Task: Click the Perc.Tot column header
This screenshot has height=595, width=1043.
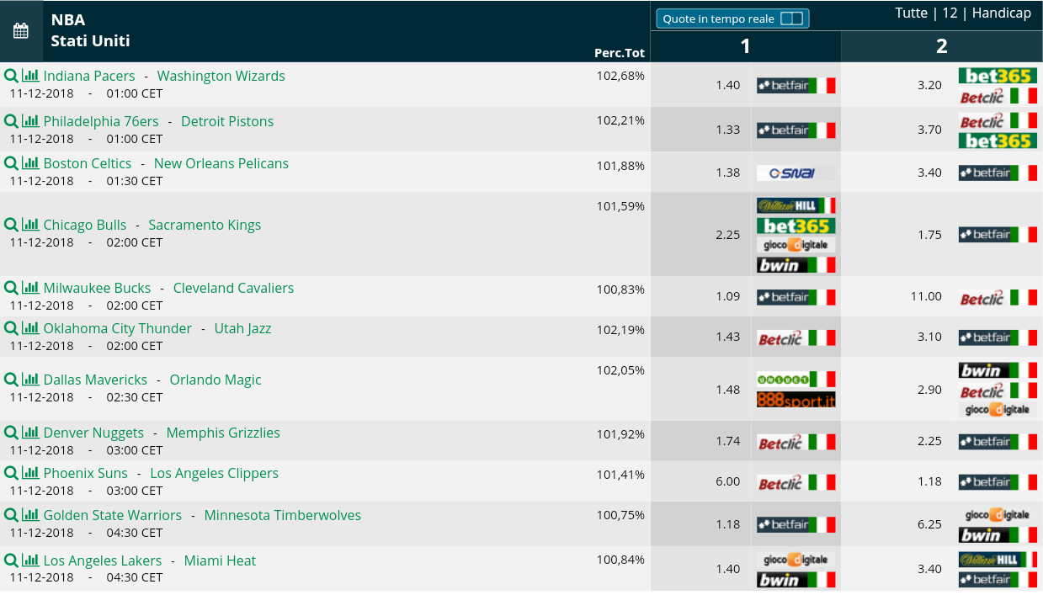Action: [x=620, y=53]
